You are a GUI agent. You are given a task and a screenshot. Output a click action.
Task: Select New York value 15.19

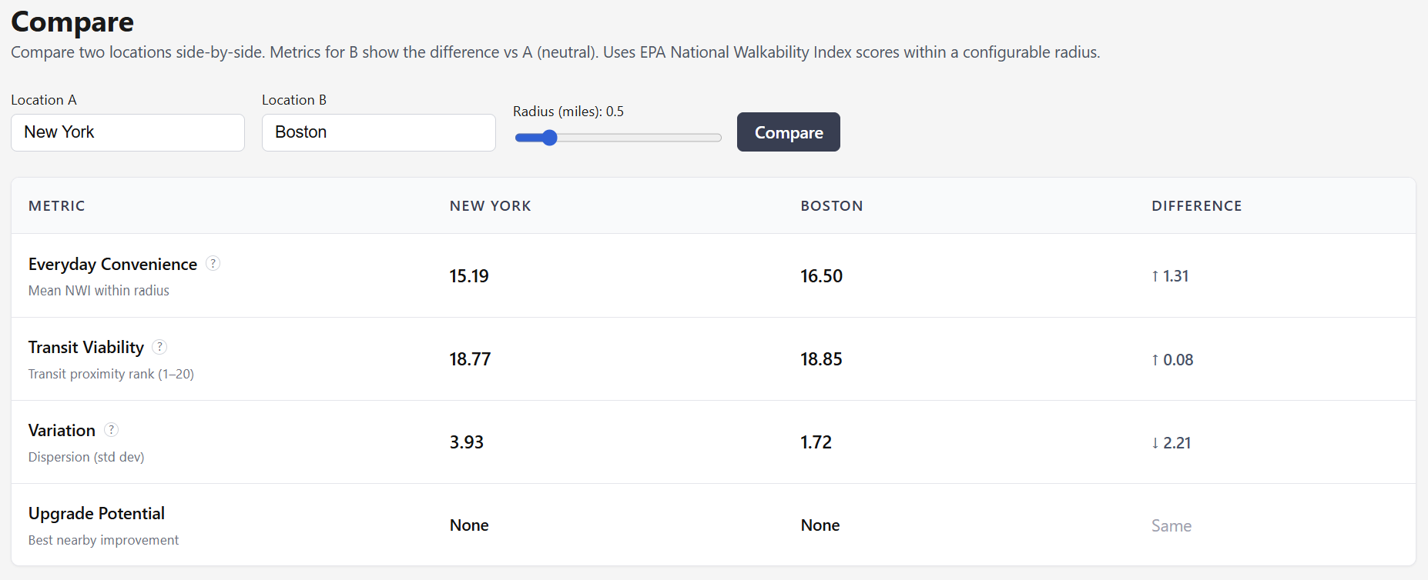coord(469,275)
